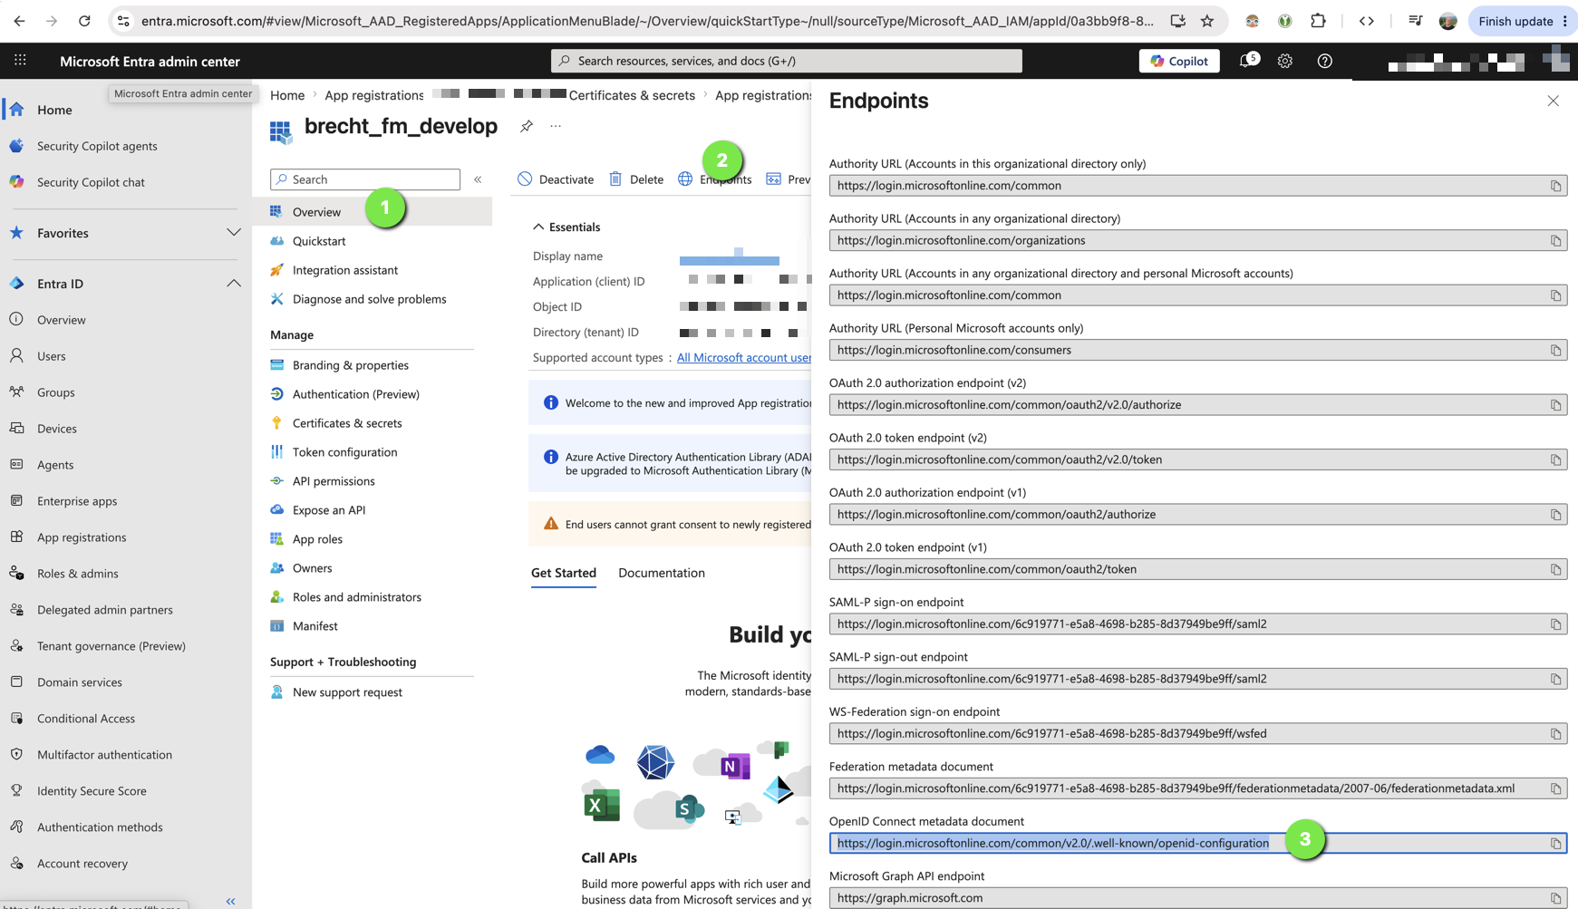
Task: Select the Get Started tab
Action: tap(564, 573)
